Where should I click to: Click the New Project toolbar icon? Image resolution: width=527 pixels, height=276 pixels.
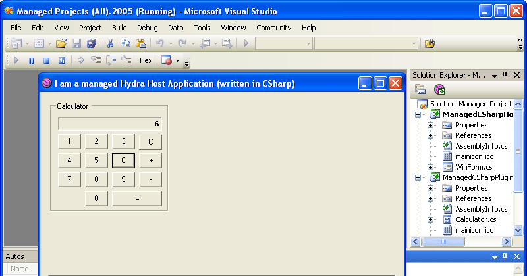point(16,43)
